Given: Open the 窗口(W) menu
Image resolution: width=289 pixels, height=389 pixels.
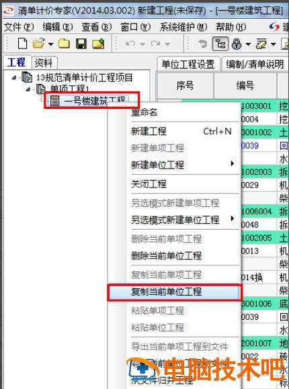Looking at the screenshot, I should pos(136,27).
